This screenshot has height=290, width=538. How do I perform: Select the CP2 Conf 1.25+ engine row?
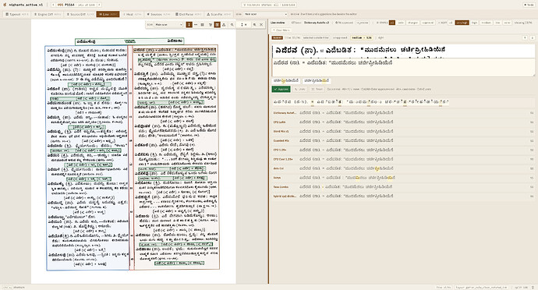pos(404,159)
